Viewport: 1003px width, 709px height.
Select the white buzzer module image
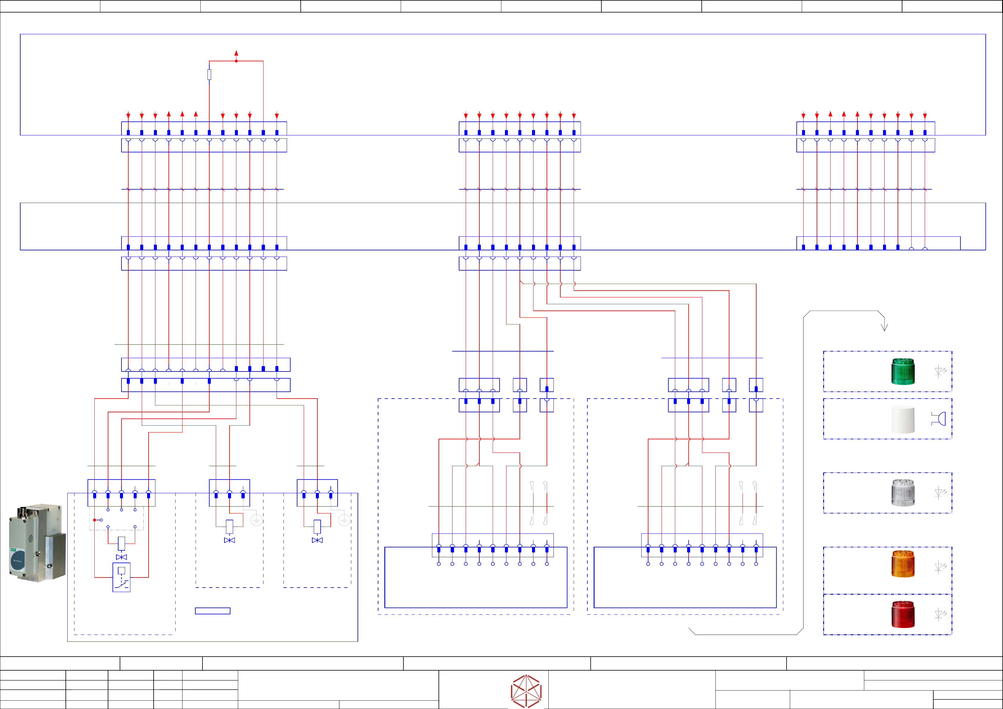click(x=903, y=419)
